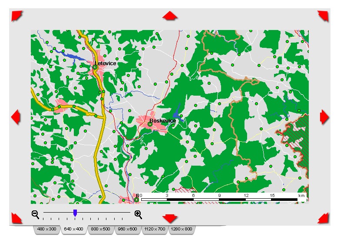
Task: Switch to the 960 x 600 map size
Action: [127, 229]
